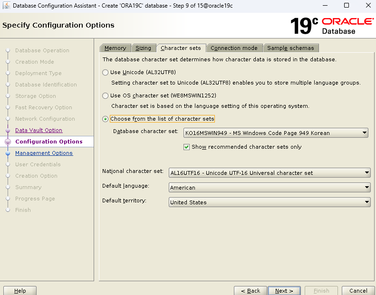Cancel the database creation wizard

coord(358,291)
